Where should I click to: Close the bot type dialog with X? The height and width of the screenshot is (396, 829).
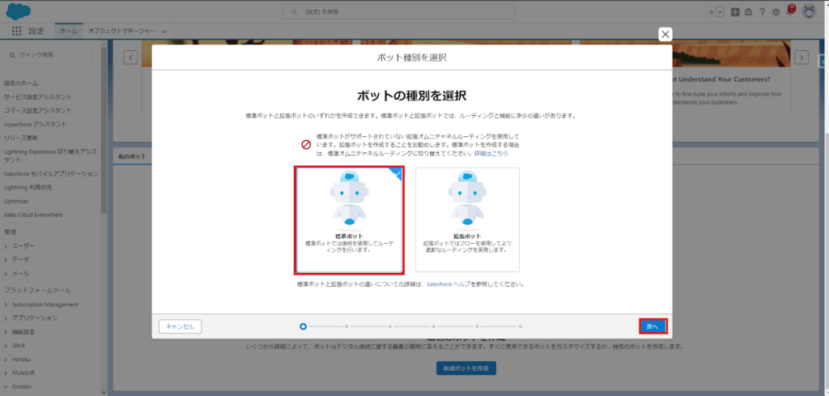tap(665, 34)
